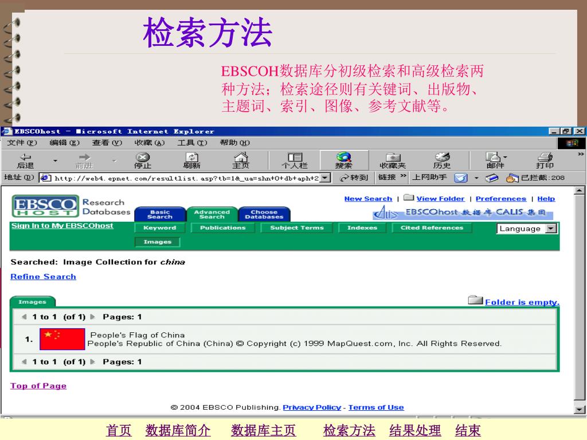The image size is (587, 440).
Task: Click the Subject Terms button
Action: point(297,227)
